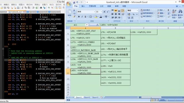The height and width of the screenshot is (103, 184).
Task: Switch to Normal view in status bar
Action: 152,100
